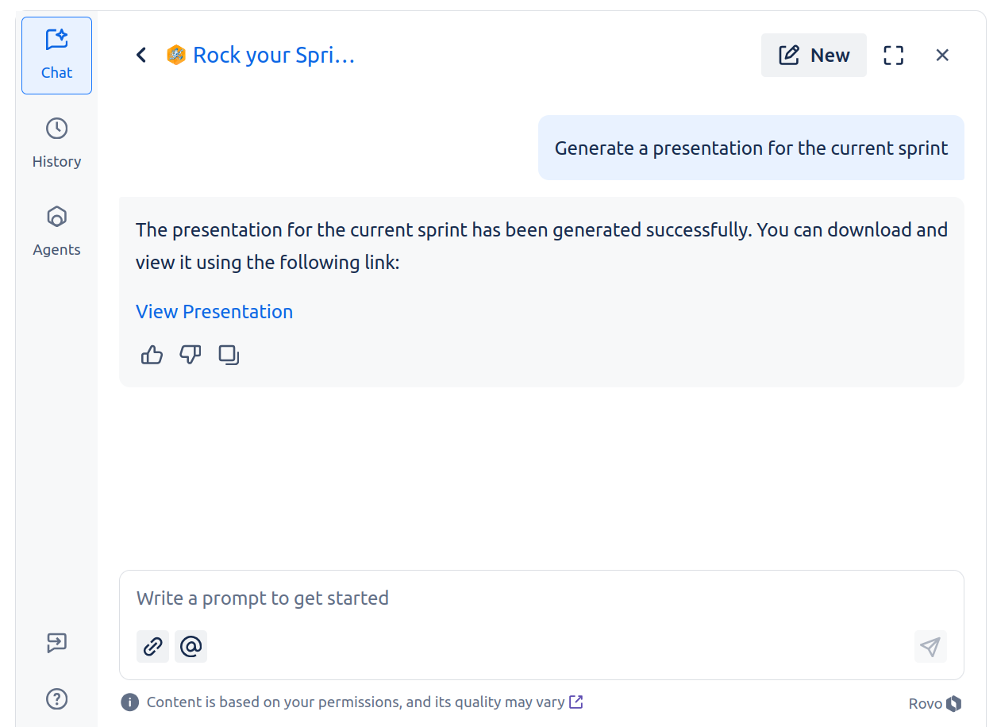Start a New conversation
This screenshot has height=727, width=997.
pyautogui.click(x=814, y=55)
